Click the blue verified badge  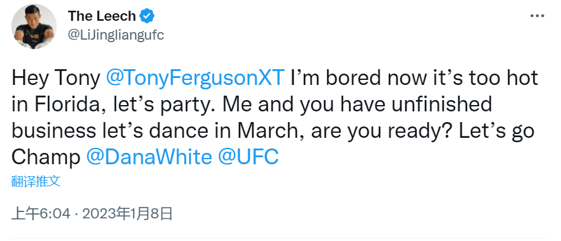(x=147, y=16)
